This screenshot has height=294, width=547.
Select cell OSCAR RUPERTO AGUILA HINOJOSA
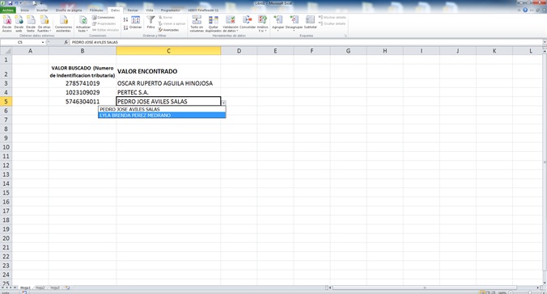[x=168, y=83]
